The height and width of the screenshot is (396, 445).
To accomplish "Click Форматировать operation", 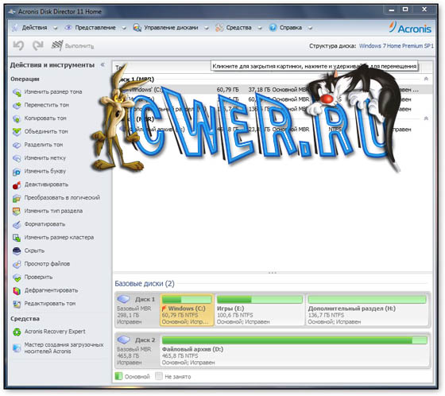I will [x=44, y=224].
